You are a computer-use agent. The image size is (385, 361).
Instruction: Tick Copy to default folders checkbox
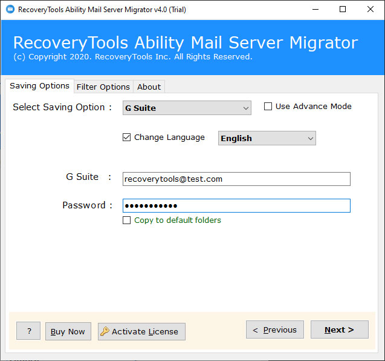pyautogui.click(x=127, y=220)
